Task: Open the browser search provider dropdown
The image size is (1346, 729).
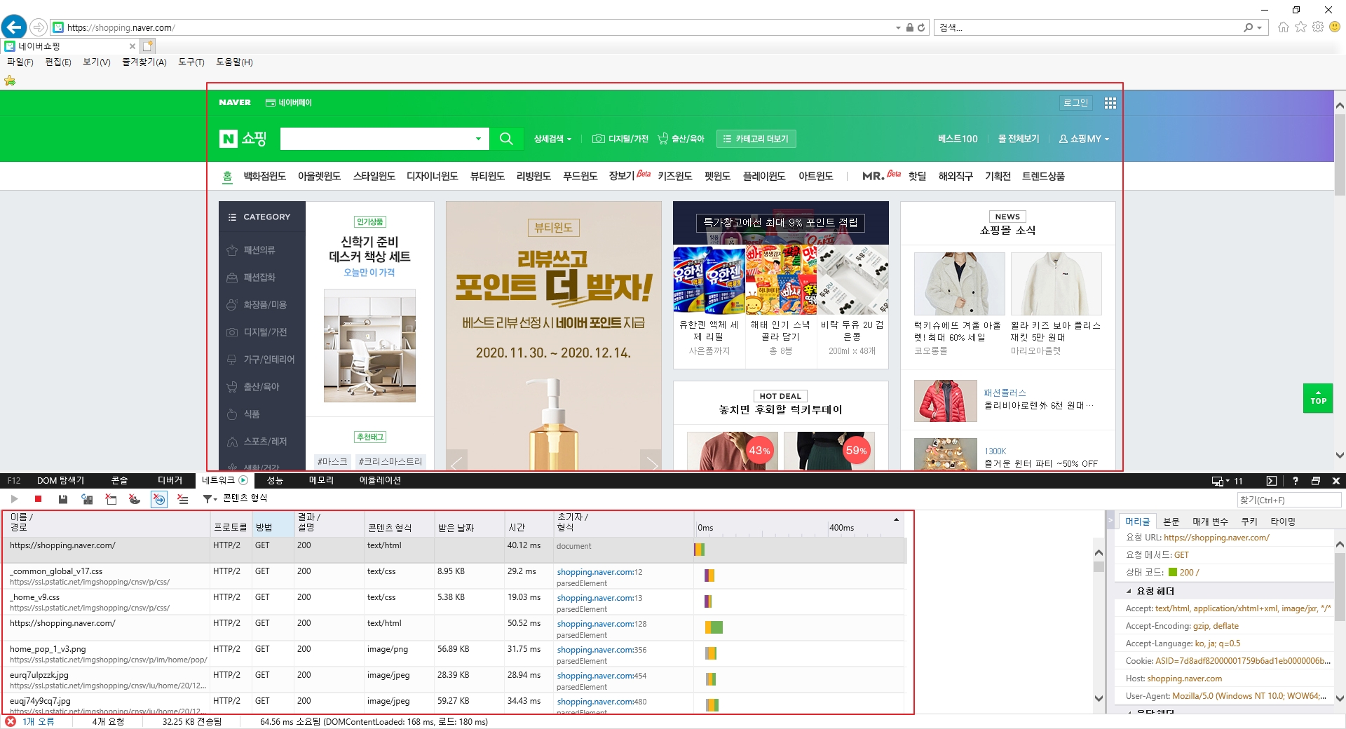Action: coord(1260,27)
